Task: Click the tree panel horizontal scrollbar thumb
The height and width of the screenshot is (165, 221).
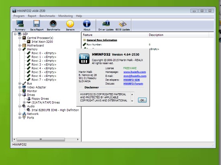Action: click(x=41, y=139)
